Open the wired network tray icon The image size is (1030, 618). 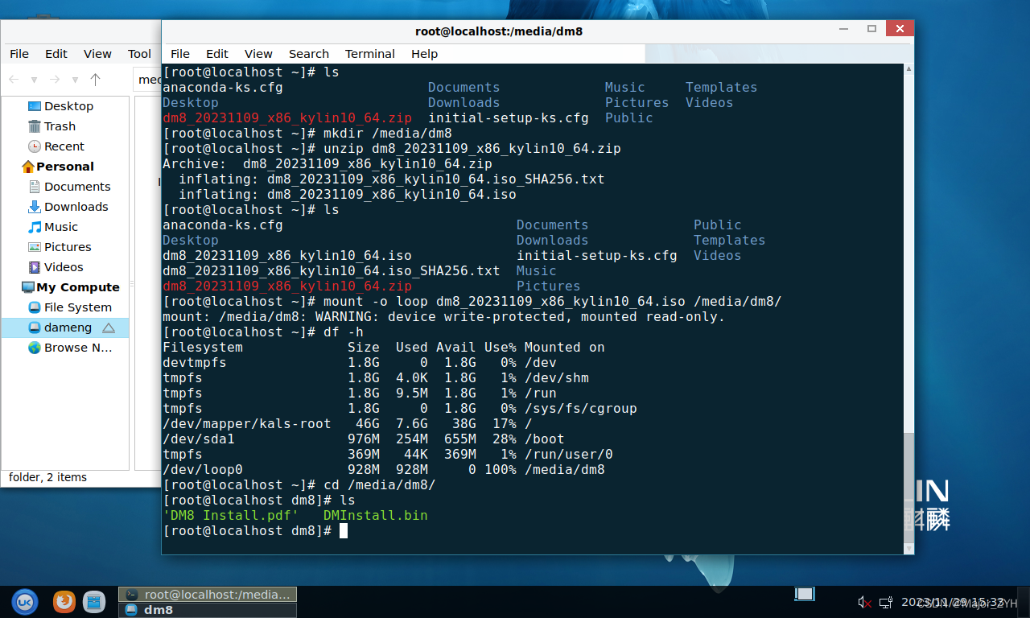point(885,602)
